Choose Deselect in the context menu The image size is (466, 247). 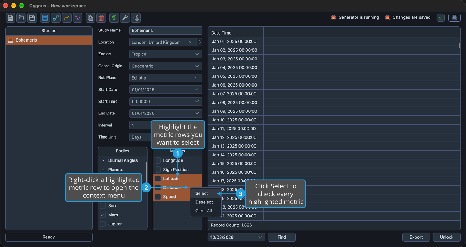tap(206, 202)
